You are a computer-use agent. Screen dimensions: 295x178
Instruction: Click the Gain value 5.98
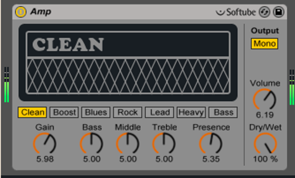coord(45,159)
